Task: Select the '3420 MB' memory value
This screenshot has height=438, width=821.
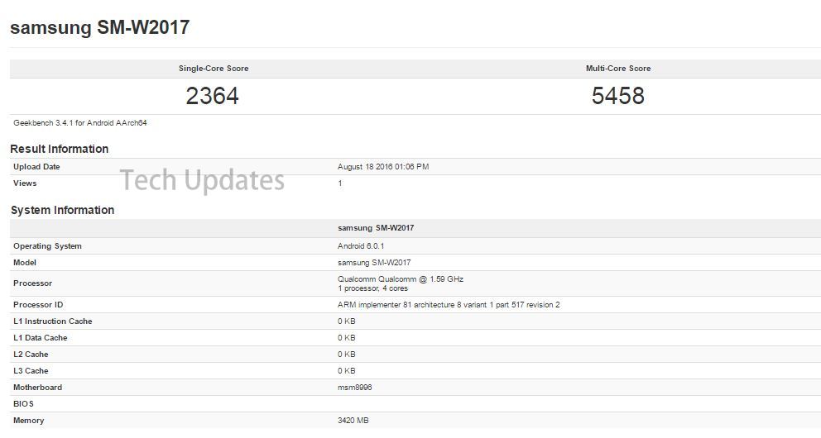Action: (x=353, y=421)
